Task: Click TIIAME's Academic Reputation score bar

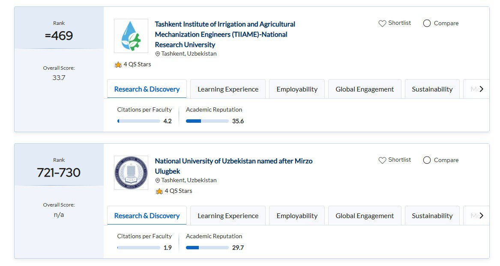Action: 207,121
